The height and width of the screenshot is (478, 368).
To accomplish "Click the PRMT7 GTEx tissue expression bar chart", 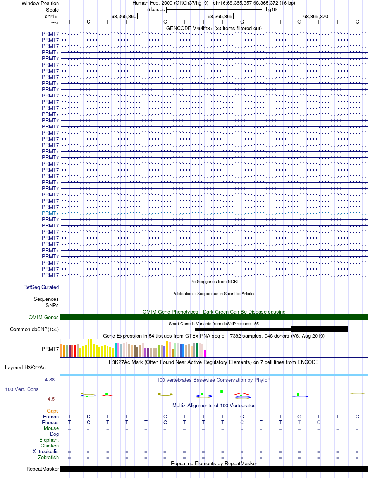I will tap(134, 348).
